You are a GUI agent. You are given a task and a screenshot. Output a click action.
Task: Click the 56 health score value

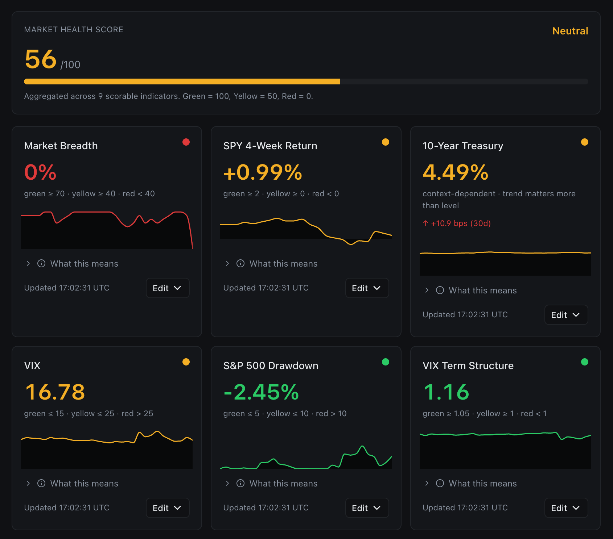41,59
